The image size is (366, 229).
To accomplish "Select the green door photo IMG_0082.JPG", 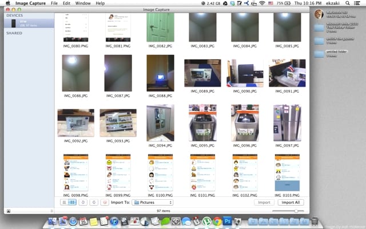I will [x=160, y=27].
